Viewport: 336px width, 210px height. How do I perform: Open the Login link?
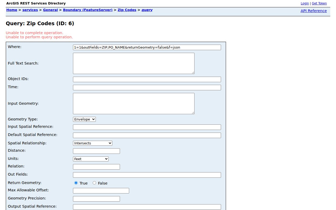pyautogui.click(x=305, y=3)
